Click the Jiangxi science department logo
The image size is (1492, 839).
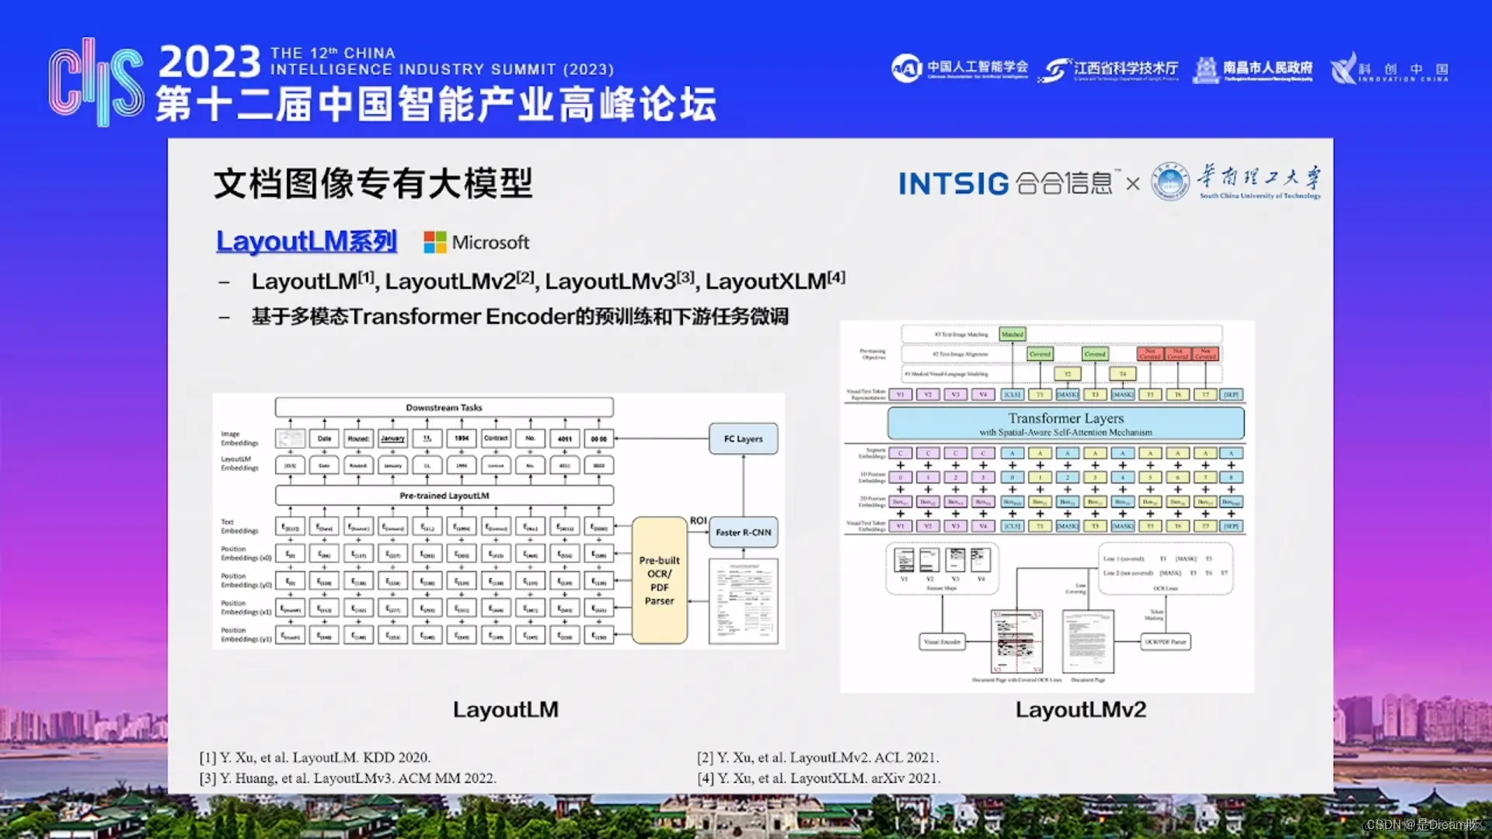[1055, 70]
